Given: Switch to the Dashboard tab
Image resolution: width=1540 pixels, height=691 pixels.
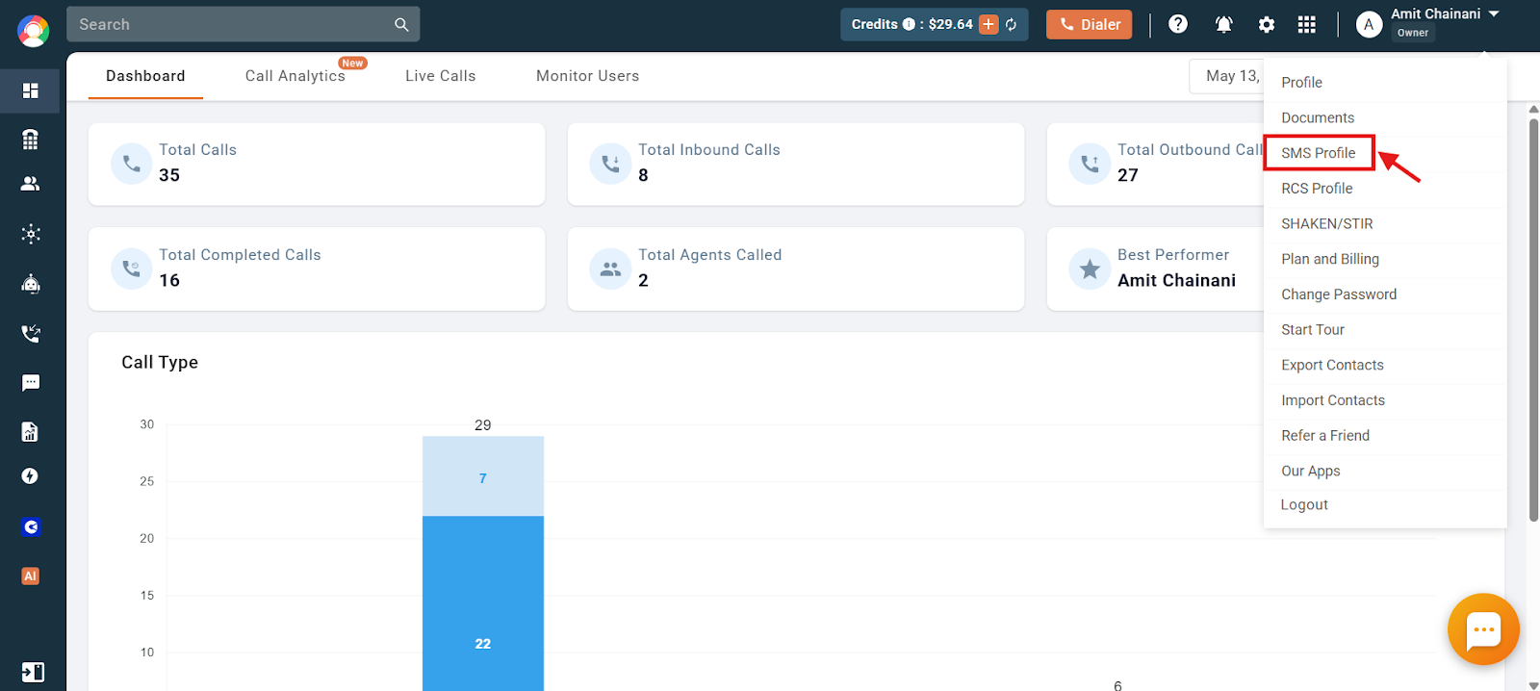Looking at the screenshot, I should coord(145,76).
